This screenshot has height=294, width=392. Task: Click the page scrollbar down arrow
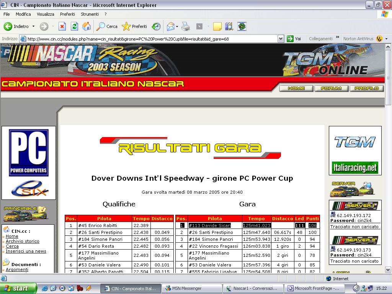[388, 270]
